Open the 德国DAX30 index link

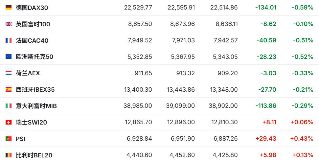point(32,8)
